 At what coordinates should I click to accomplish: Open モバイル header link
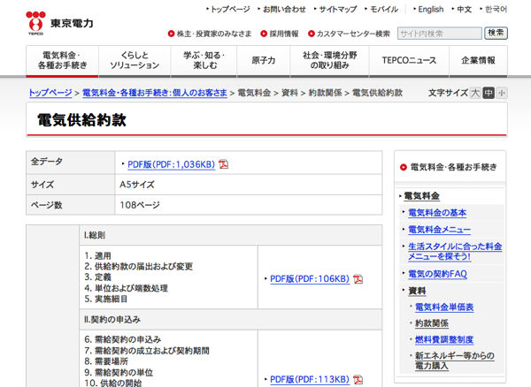click(384, 10)
